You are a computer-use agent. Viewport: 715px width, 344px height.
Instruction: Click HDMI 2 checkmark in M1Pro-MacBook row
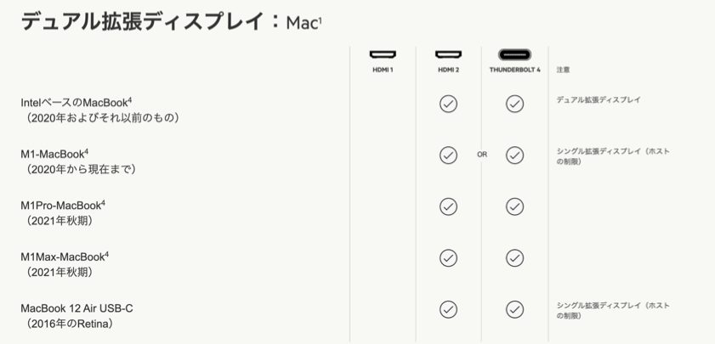(448, 207)
